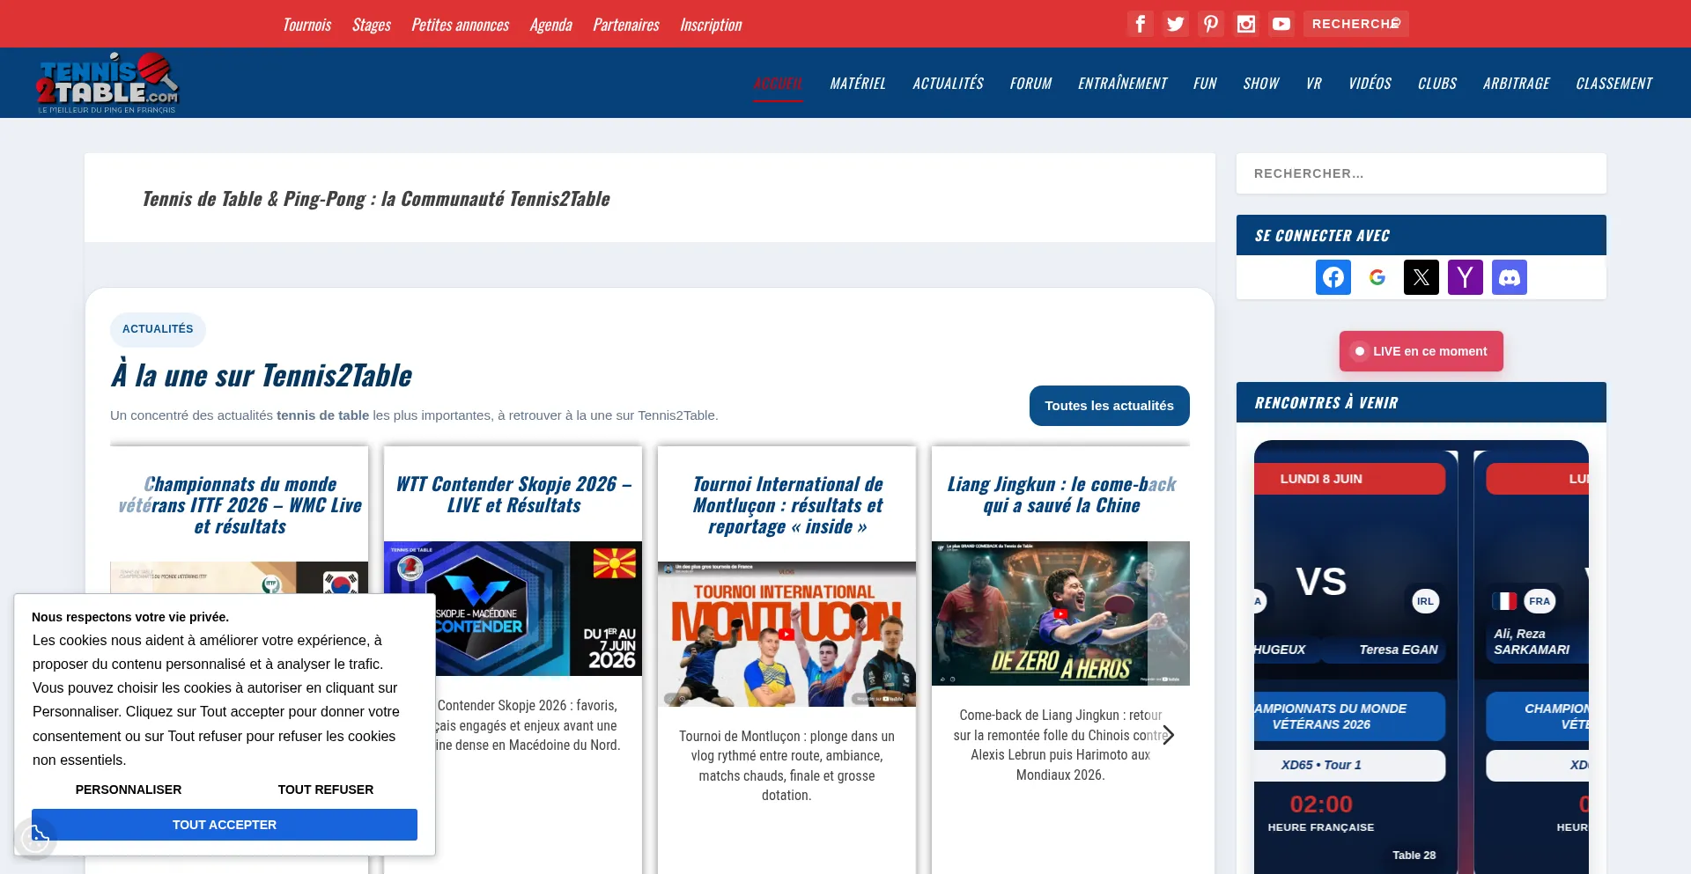
Task: Click the RECHERCHE field in red top bar
Action: (x=1356, y=24)
